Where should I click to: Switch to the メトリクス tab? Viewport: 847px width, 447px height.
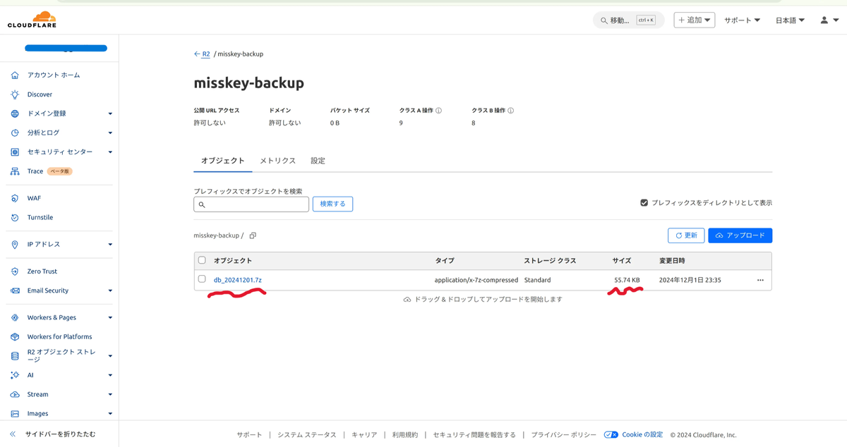pyautogui.click(x=277, y=161)
